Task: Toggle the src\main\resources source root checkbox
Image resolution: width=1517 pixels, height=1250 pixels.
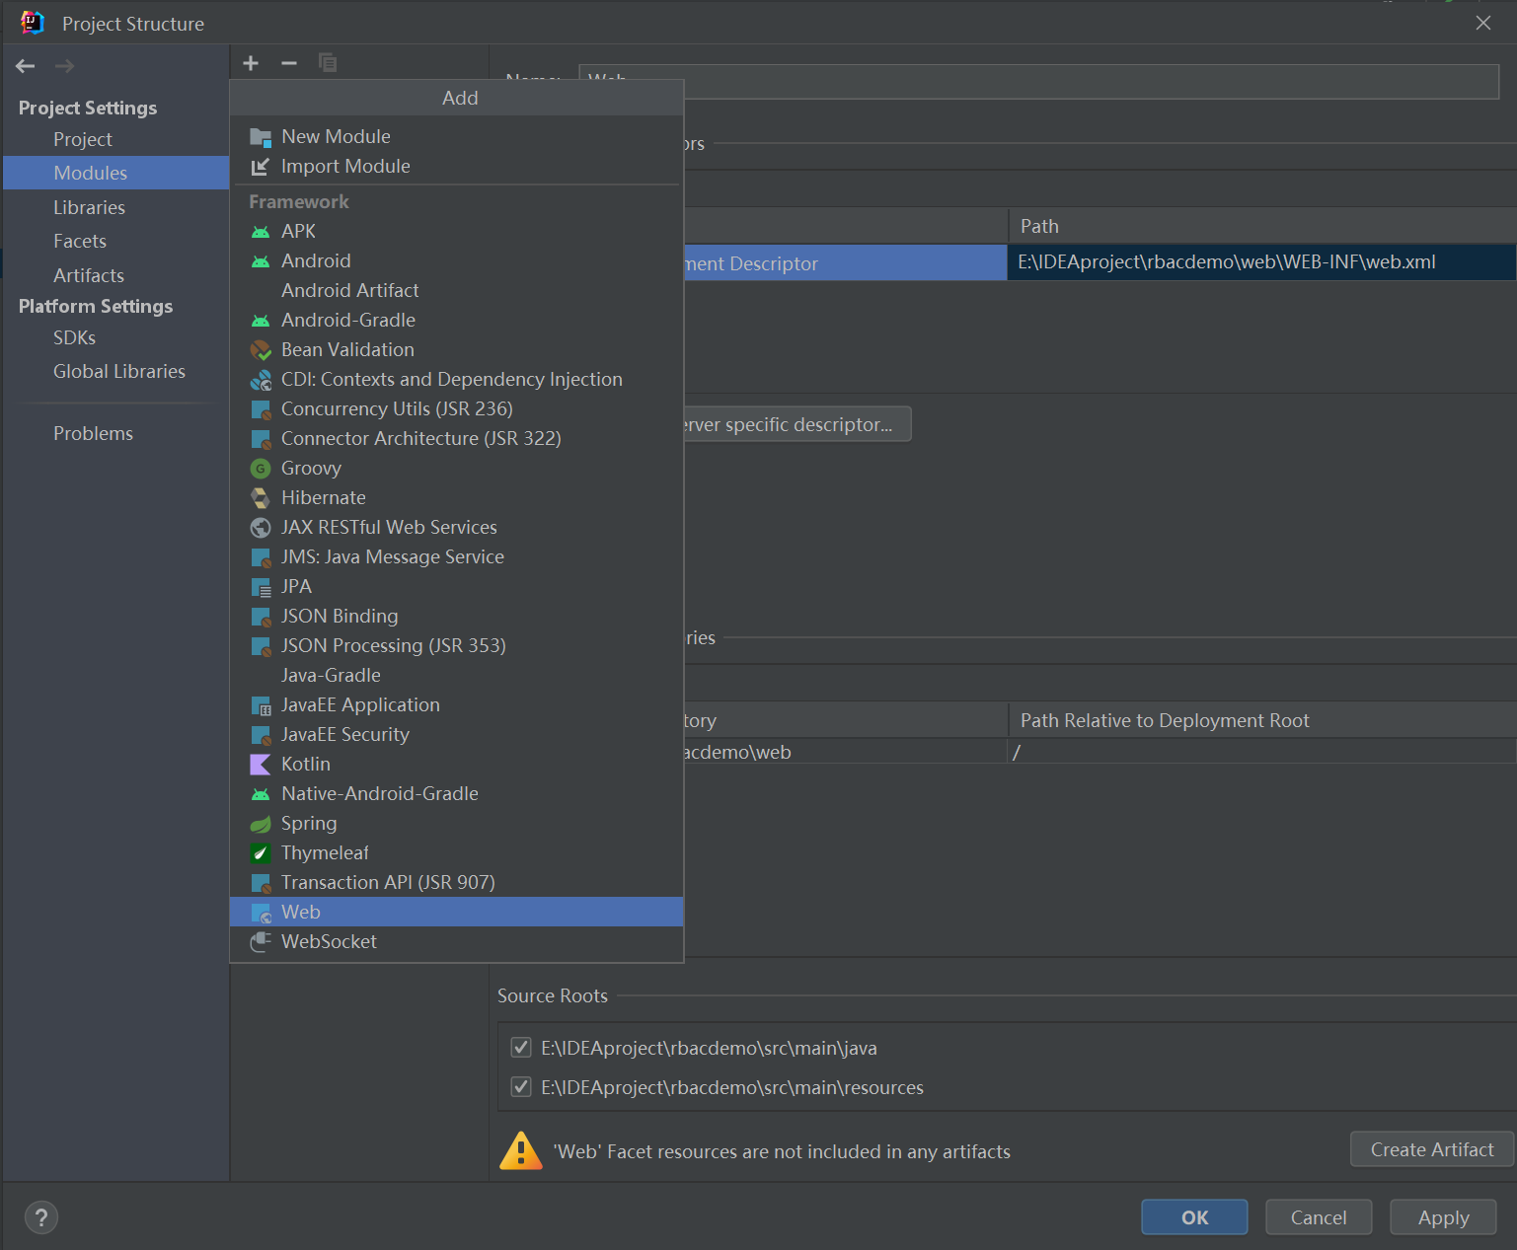Action: (521, 1087)
